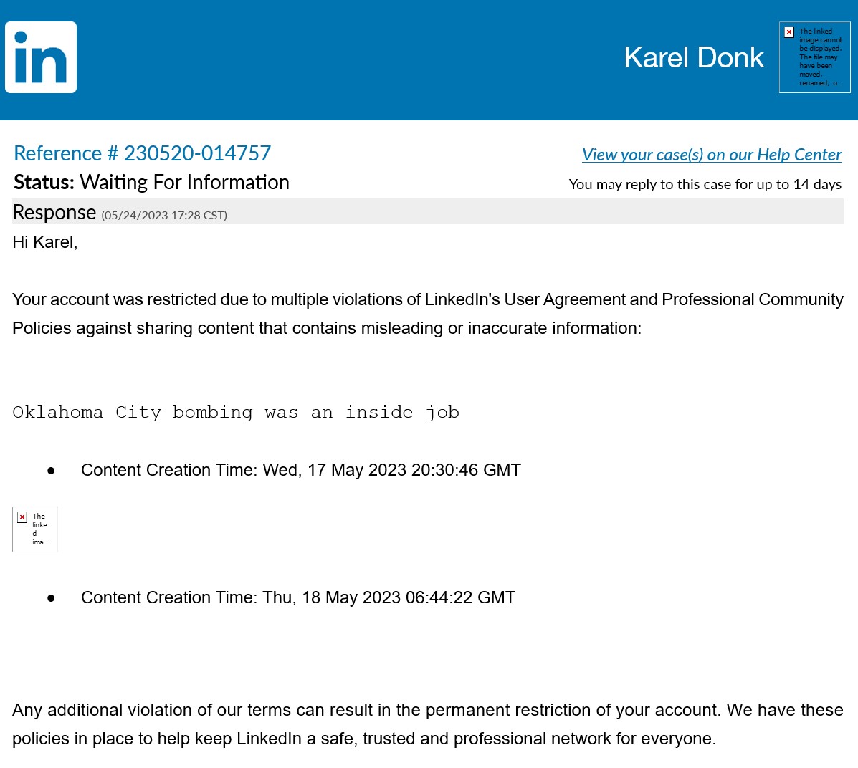This screenshot has height=768, width=858.
Task: Click the Oklahoma City bombing quoted text
Action: pyautogui.click(x=236, y=413)
